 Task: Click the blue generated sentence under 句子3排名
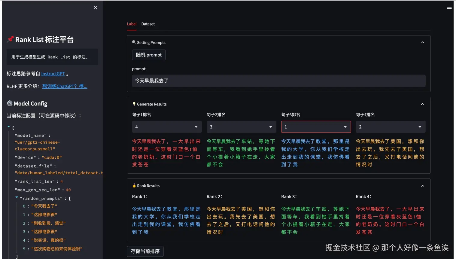[x=315, y=153]
